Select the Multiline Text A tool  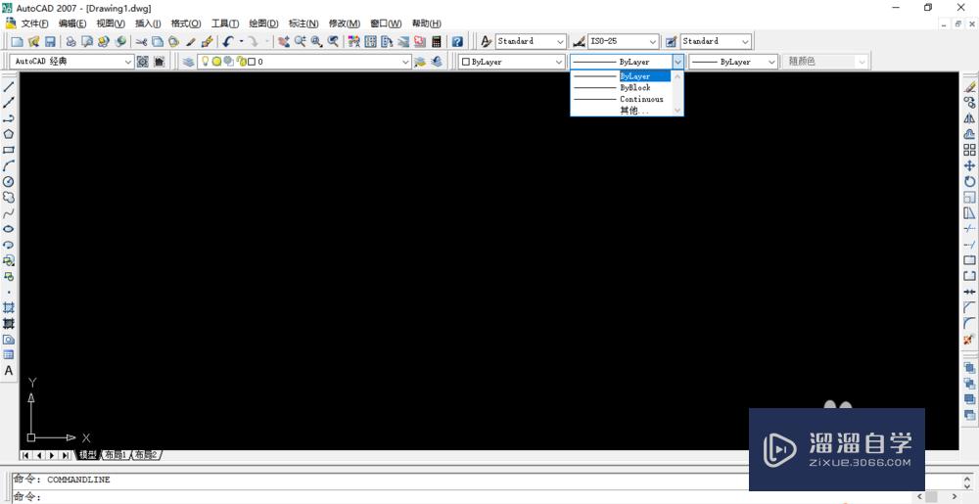click(x=9, y=371)
